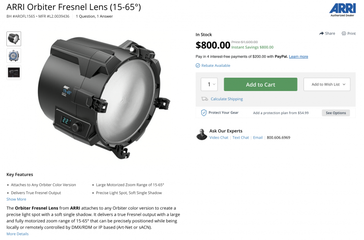Viewport: 364px width, 240px height.
Task: Click the Rebate Available badge icon
Action: pos(198,65)
